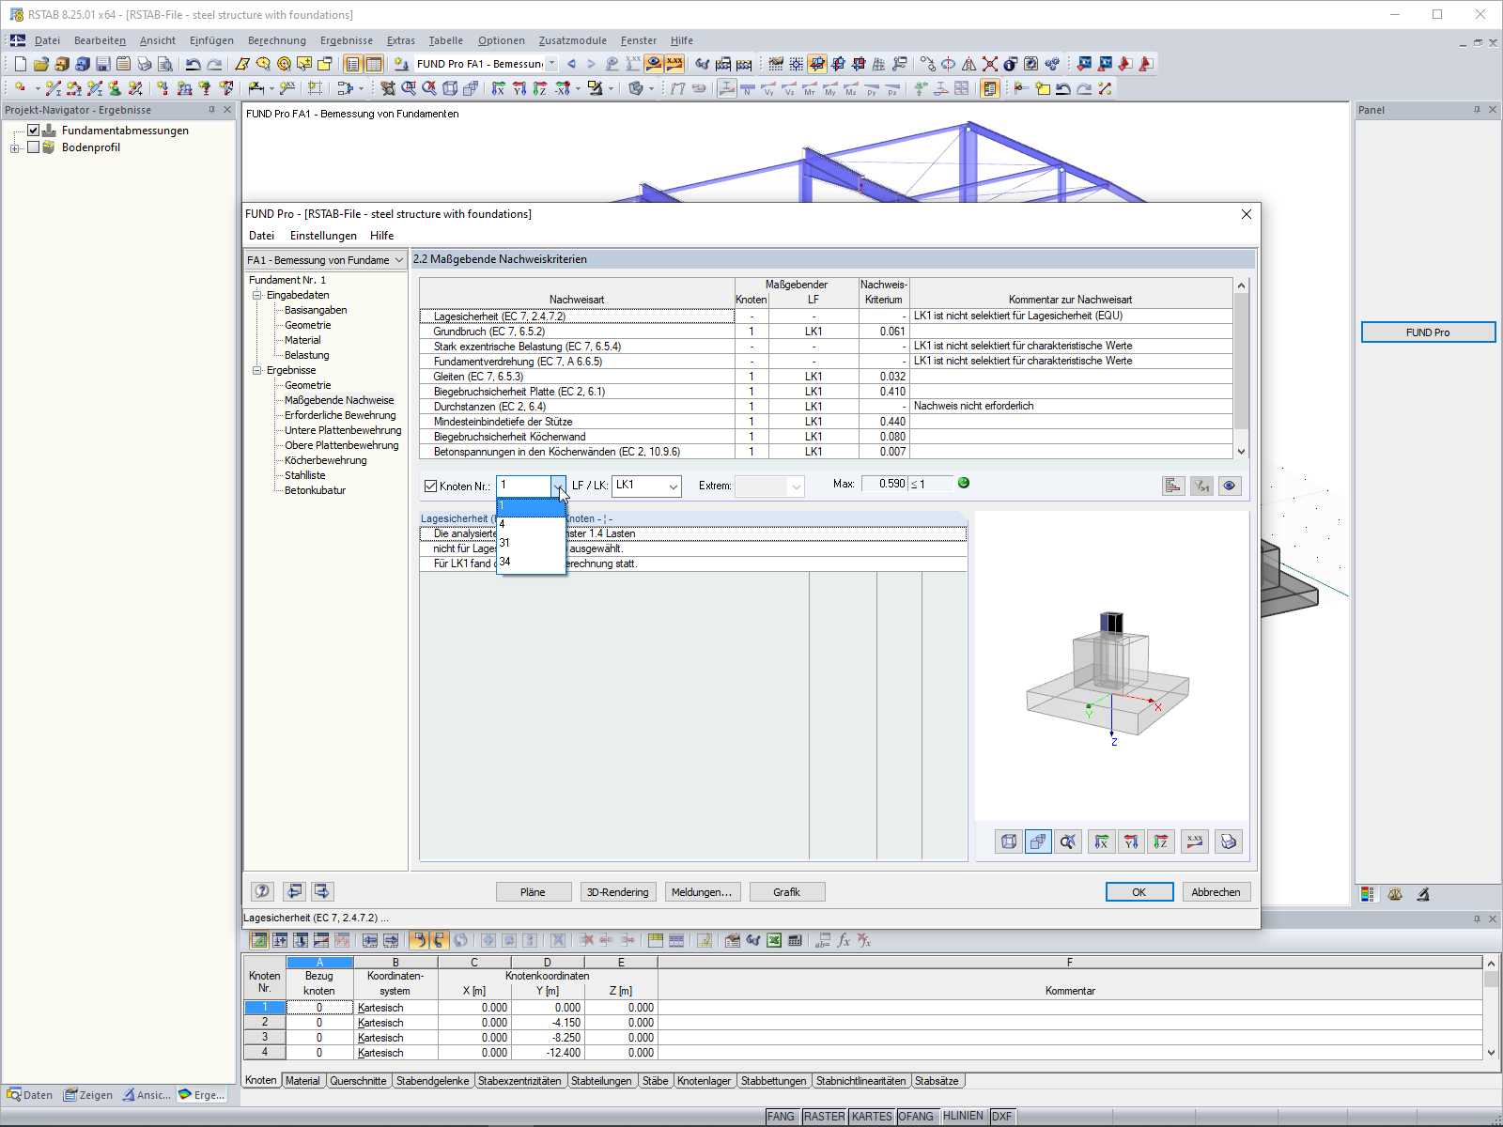Click Abbrechen to cancel the dialog
This screenshot has width=1503, height=1127.
(1216, 892)
